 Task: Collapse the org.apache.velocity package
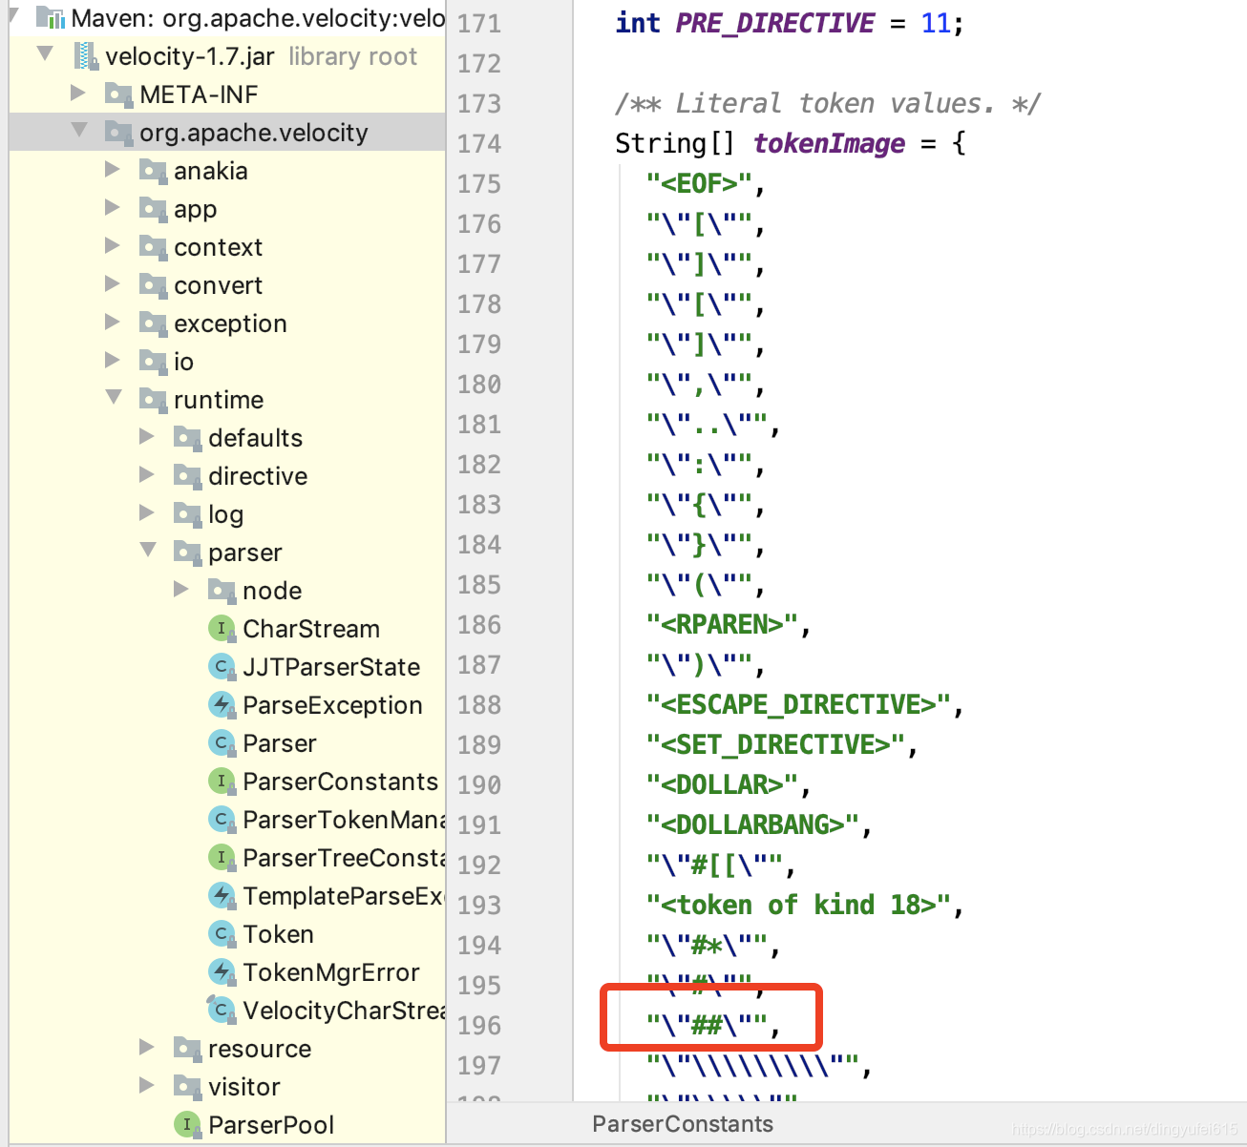(79, 130)
